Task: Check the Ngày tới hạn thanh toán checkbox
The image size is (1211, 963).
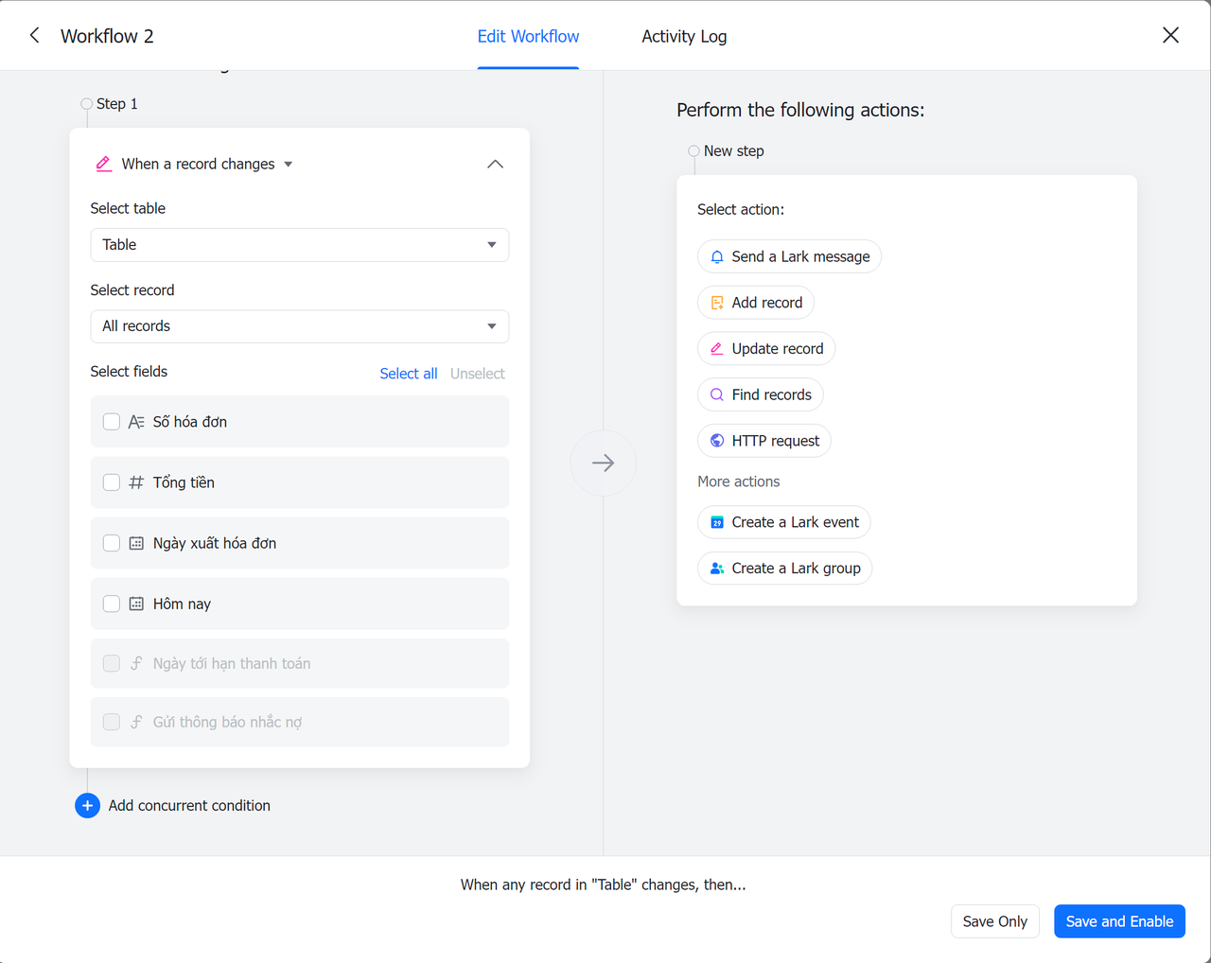Action: [x=112, y=663]
